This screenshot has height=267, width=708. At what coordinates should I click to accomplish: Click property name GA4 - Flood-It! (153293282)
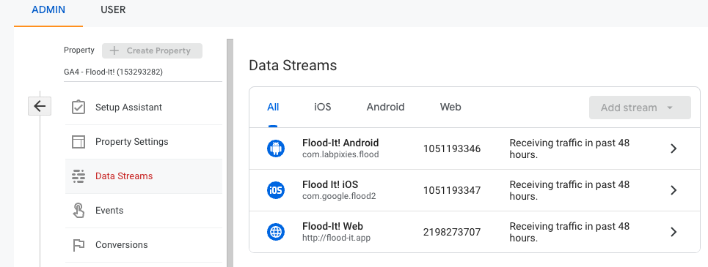tap(113, 72)
